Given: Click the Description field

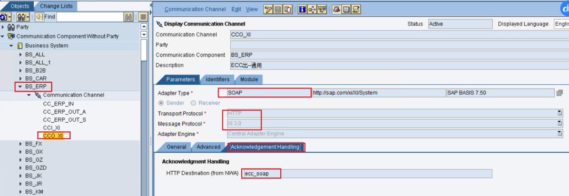Looking at the screenshot, I should click(399, 65).
